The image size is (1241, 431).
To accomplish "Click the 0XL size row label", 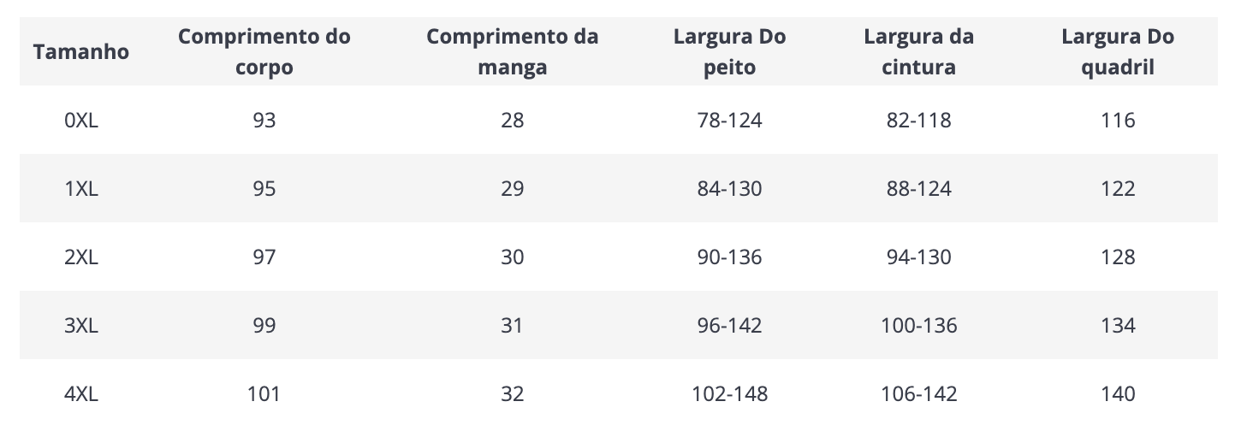I will [81, 121].
